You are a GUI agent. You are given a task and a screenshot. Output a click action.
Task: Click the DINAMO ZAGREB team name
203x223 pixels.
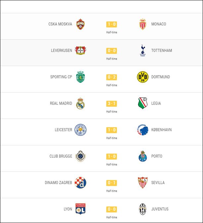point(58,183)
